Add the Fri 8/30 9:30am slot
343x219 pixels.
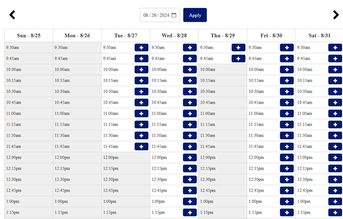coord(287,48)
